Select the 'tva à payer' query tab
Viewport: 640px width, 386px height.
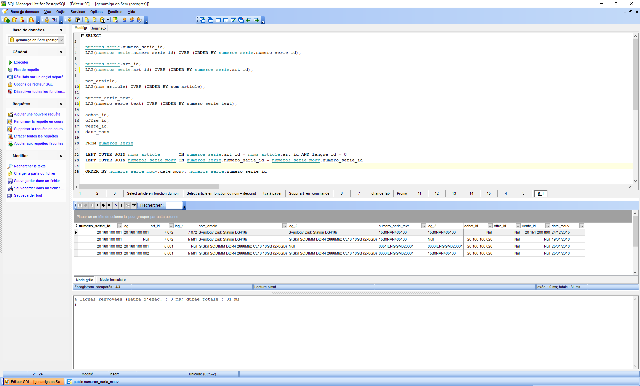point(272,193)
